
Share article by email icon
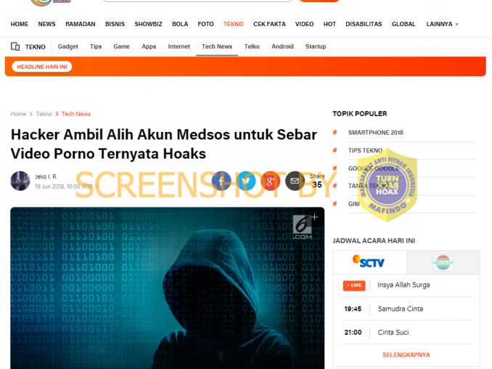click(x=295, y=181)
